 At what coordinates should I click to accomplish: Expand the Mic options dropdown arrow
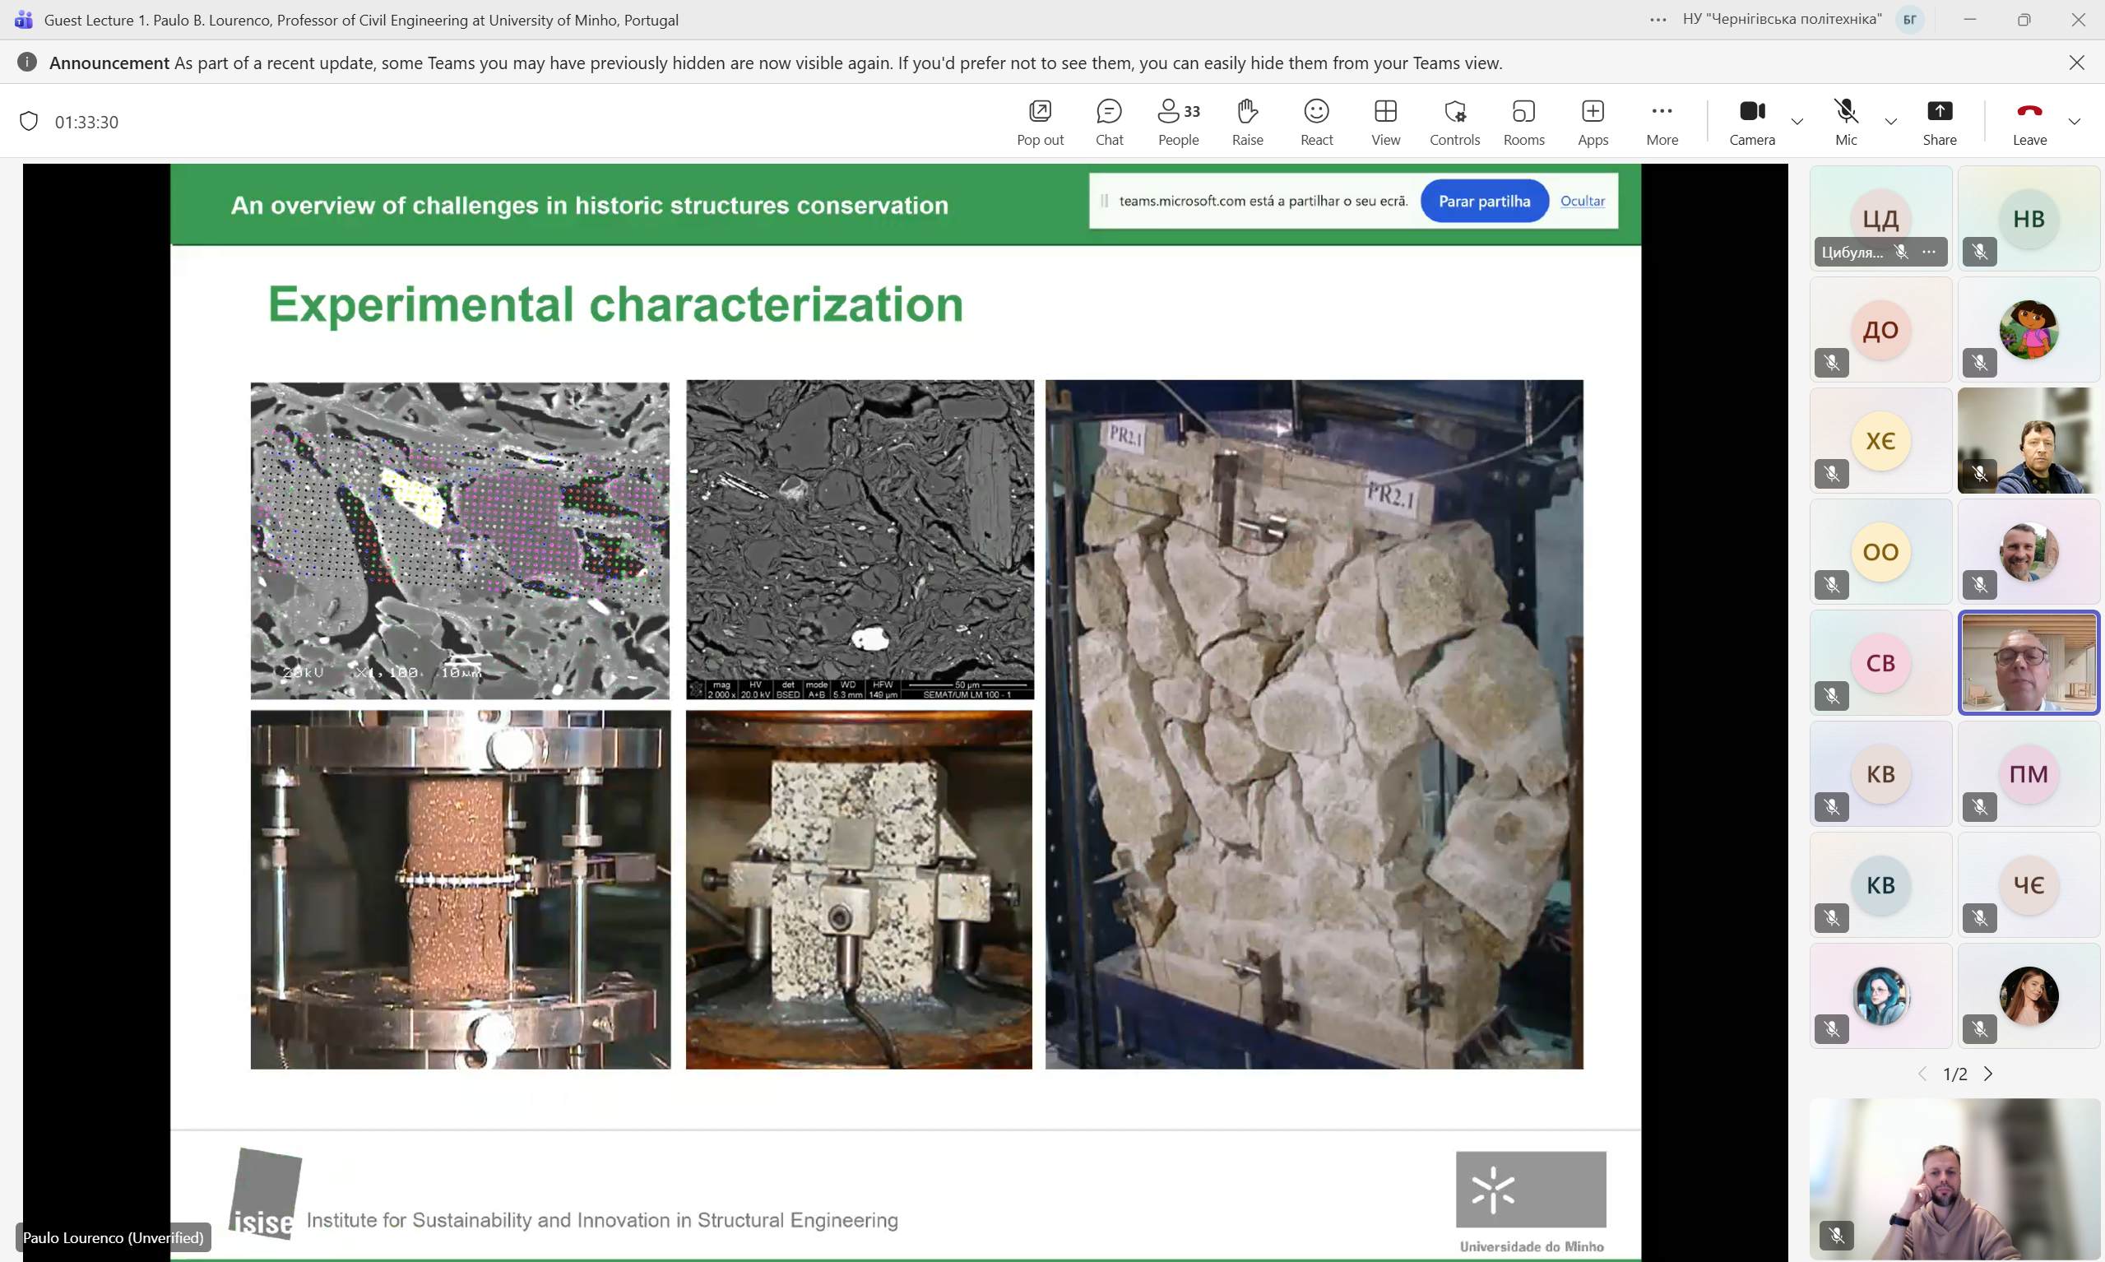click(x=1891, y=122)
